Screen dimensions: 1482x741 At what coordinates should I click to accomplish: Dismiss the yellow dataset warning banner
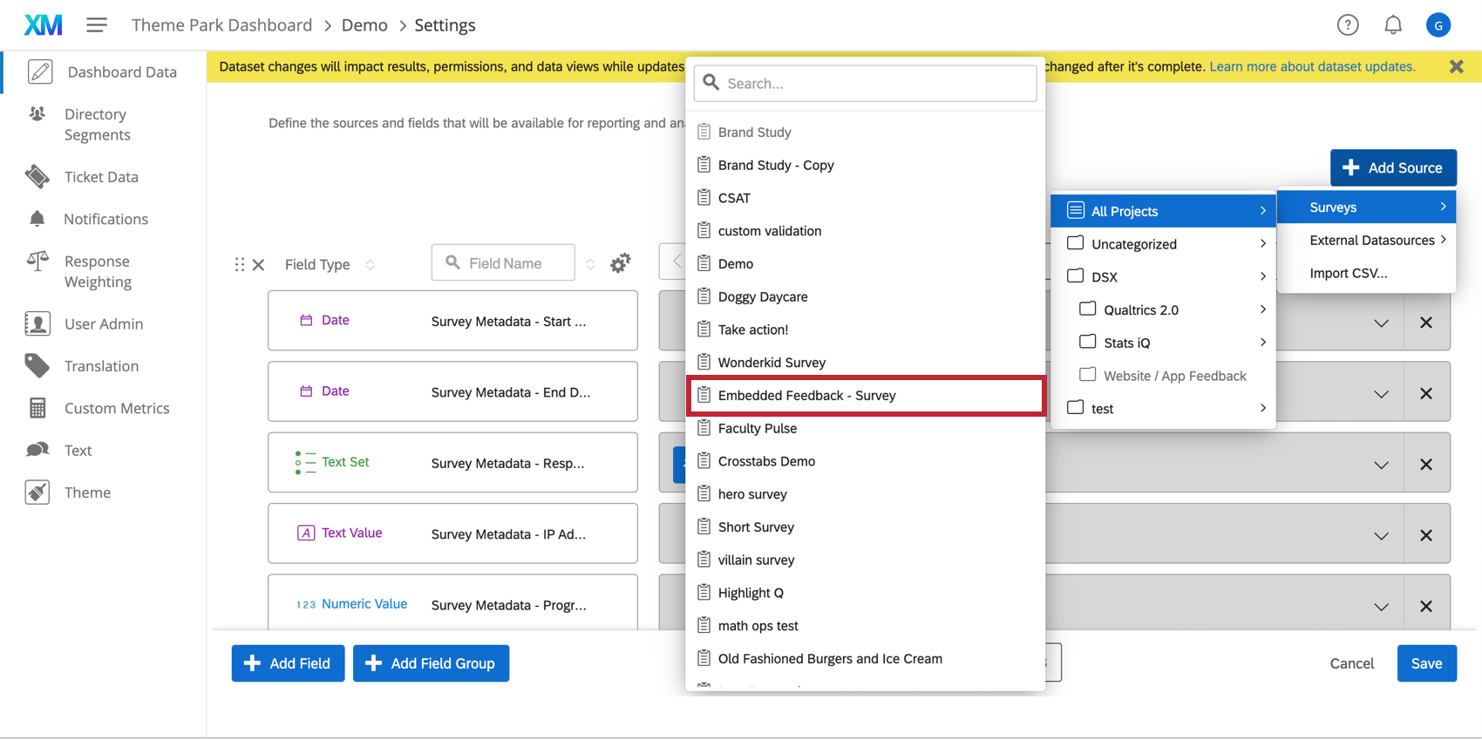[x=1456, y=66]
